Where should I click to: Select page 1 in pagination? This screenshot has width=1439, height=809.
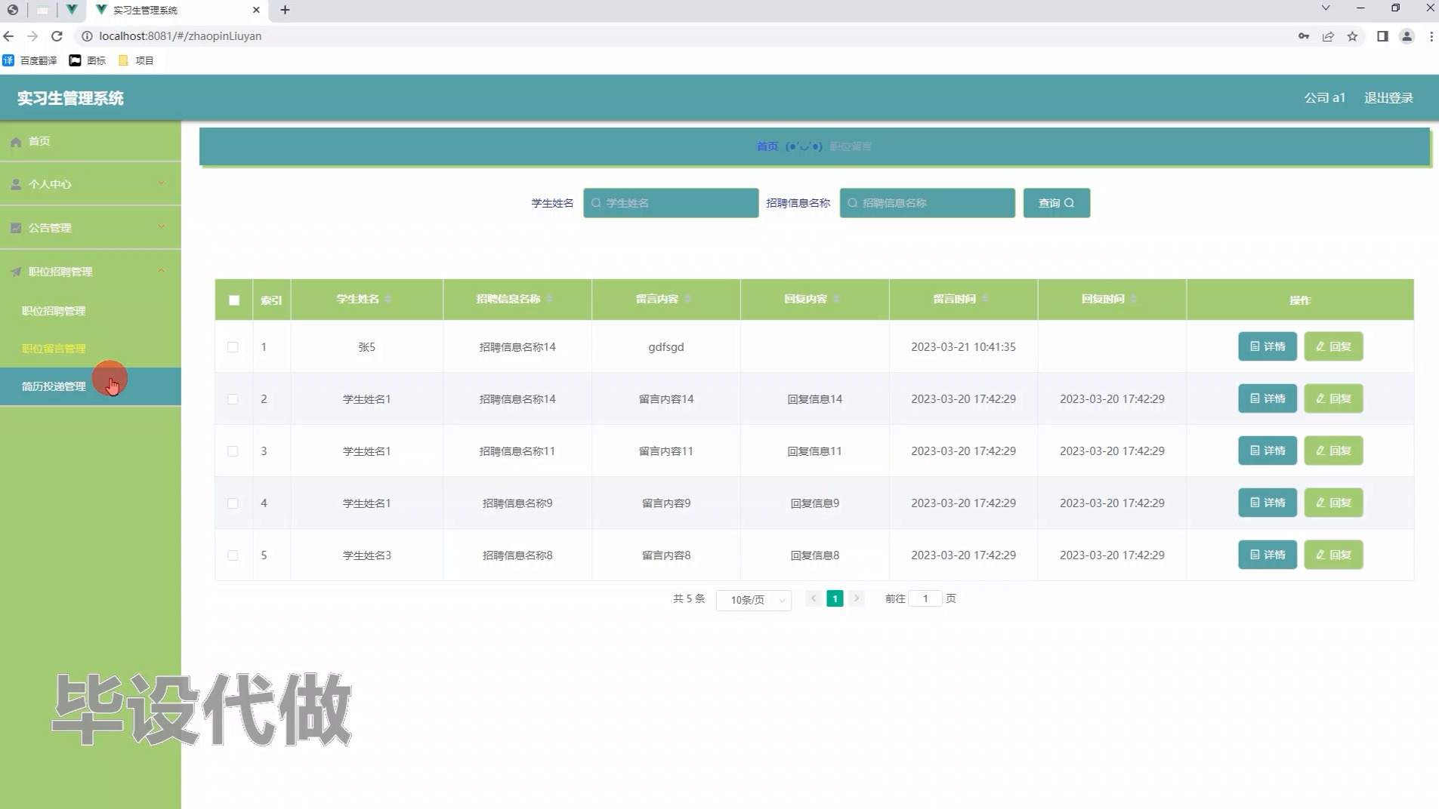pyautogui.click(x=835, y=598)
